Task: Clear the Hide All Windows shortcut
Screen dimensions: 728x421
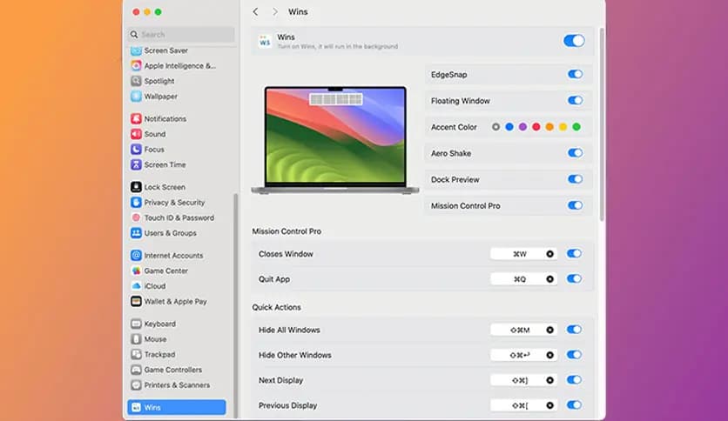Action: (549, 331)
